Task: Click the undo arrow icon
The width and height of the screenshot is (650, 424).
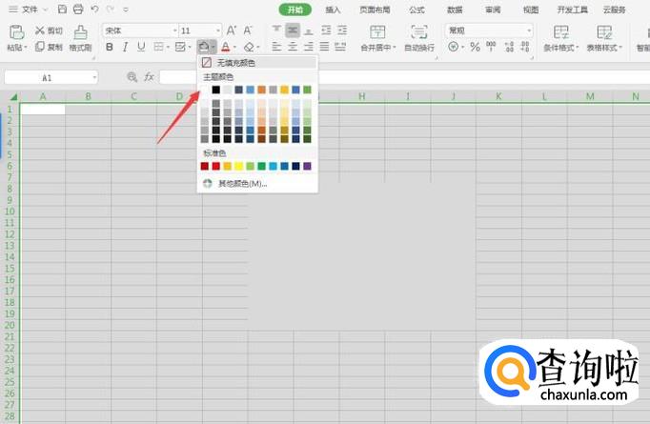Action: pyautogui.click(x=94, y=9)
